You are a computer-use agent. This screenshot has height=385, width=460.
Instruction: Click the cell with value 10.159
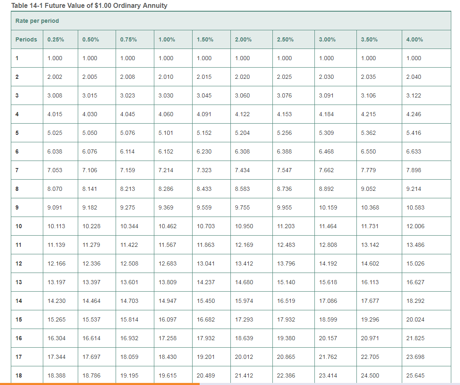tap(328, 207)
